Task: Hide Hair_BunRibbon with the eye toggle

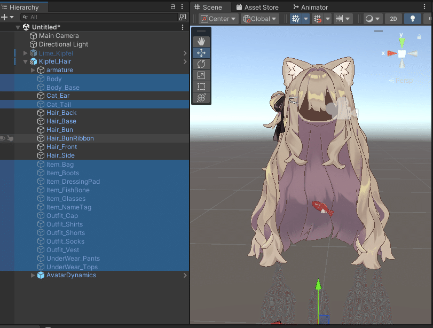Action: [3, 138]
